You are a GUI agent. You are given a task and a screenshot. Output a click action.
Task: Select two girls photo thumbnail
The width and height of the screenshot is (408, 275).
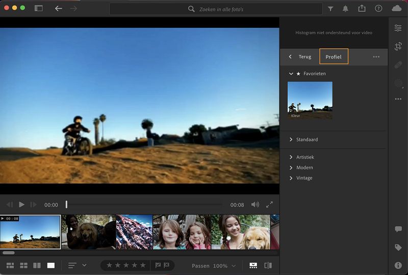[182, 232]
